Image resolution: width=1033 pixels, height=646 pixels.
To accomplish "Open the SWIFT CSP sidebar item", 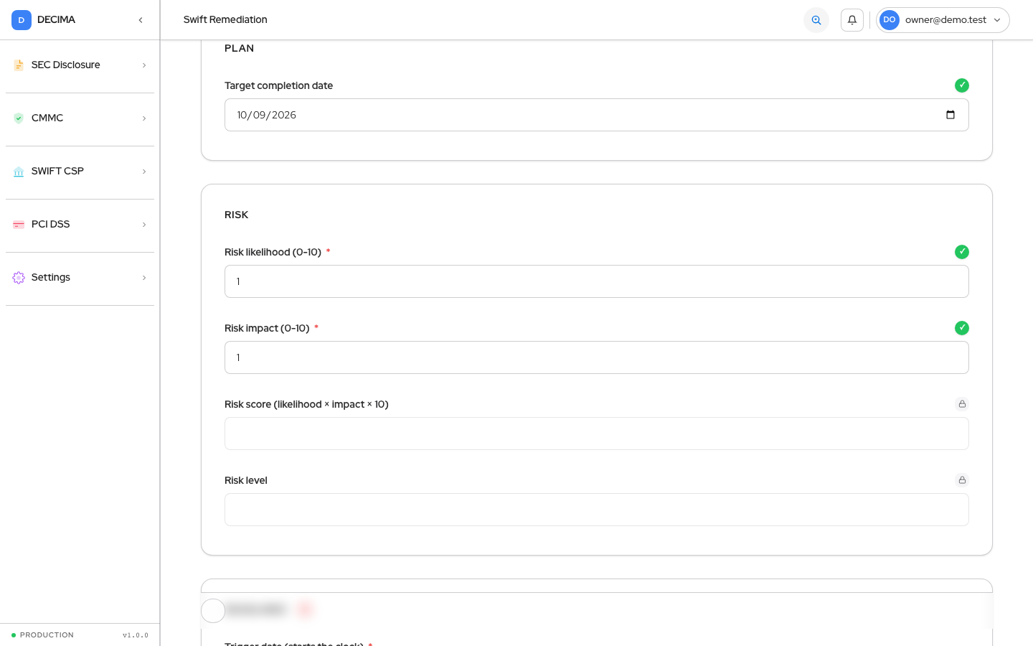I will [80, 172].
